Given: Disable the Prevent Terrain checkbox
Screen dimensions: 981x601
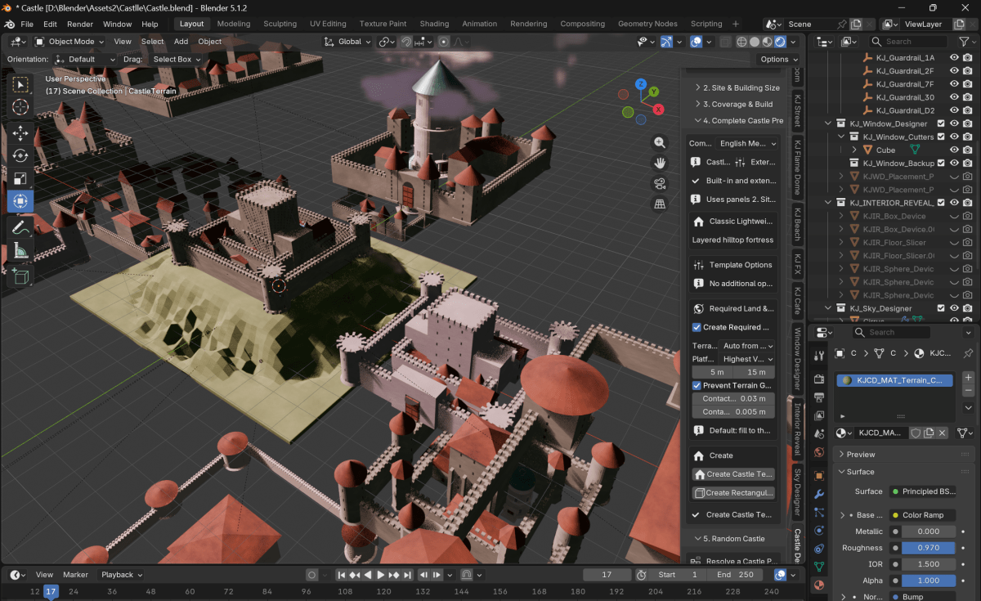Looking at the screenshot, I should pyautogui.click(x=697, y=385).
